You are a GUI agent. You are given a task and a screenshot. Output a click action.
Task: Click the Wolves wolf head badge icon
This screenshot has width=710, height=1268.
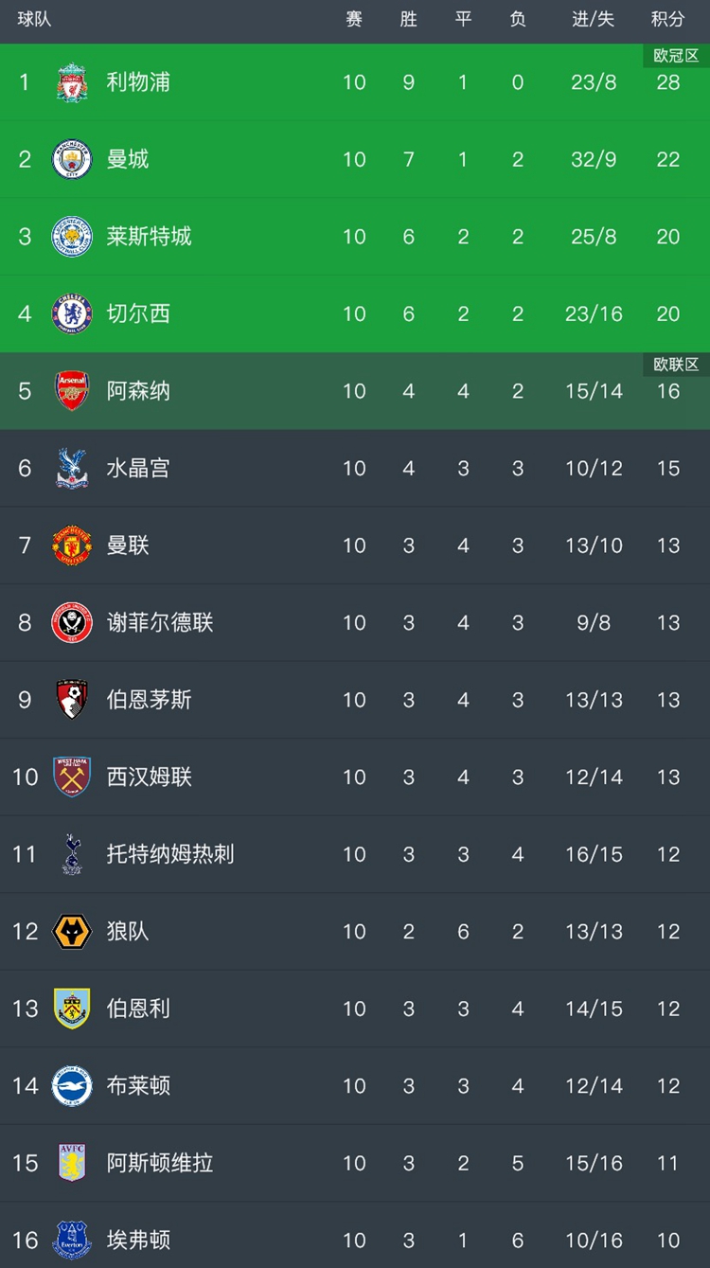point(71,931)
